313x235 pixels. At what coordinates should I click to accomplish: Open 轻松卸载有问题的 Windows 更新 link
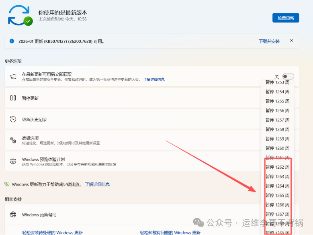(x=170, y=233)
